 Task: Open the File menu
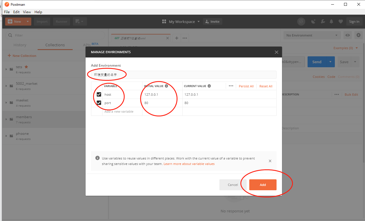pos(7,12)
